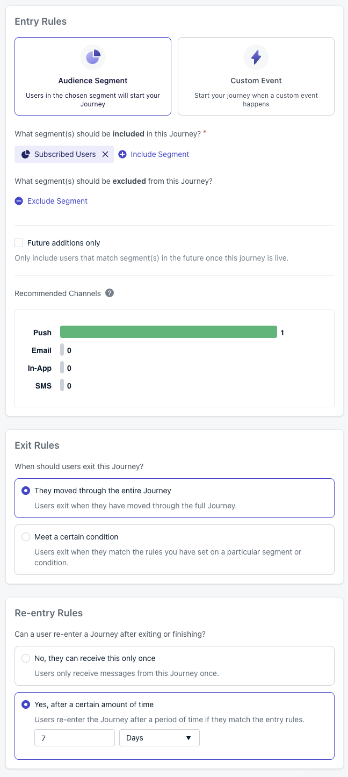Click the minus icon beside Exclude Segment
Screen dimensions: 348x777
(x=19, y=201)
